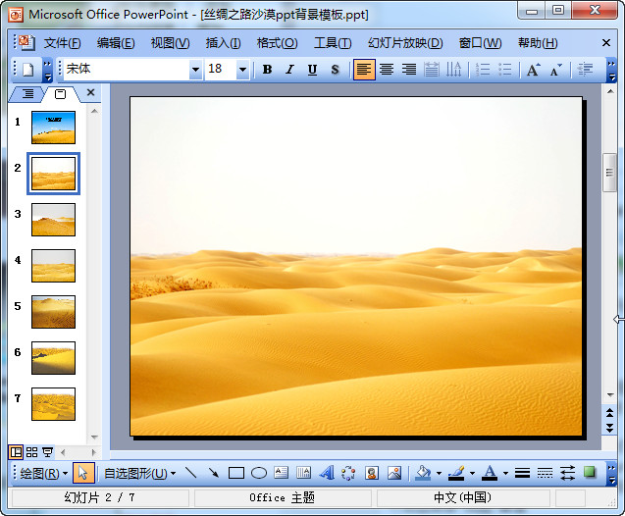Apply Font Color button

[490, 474]
